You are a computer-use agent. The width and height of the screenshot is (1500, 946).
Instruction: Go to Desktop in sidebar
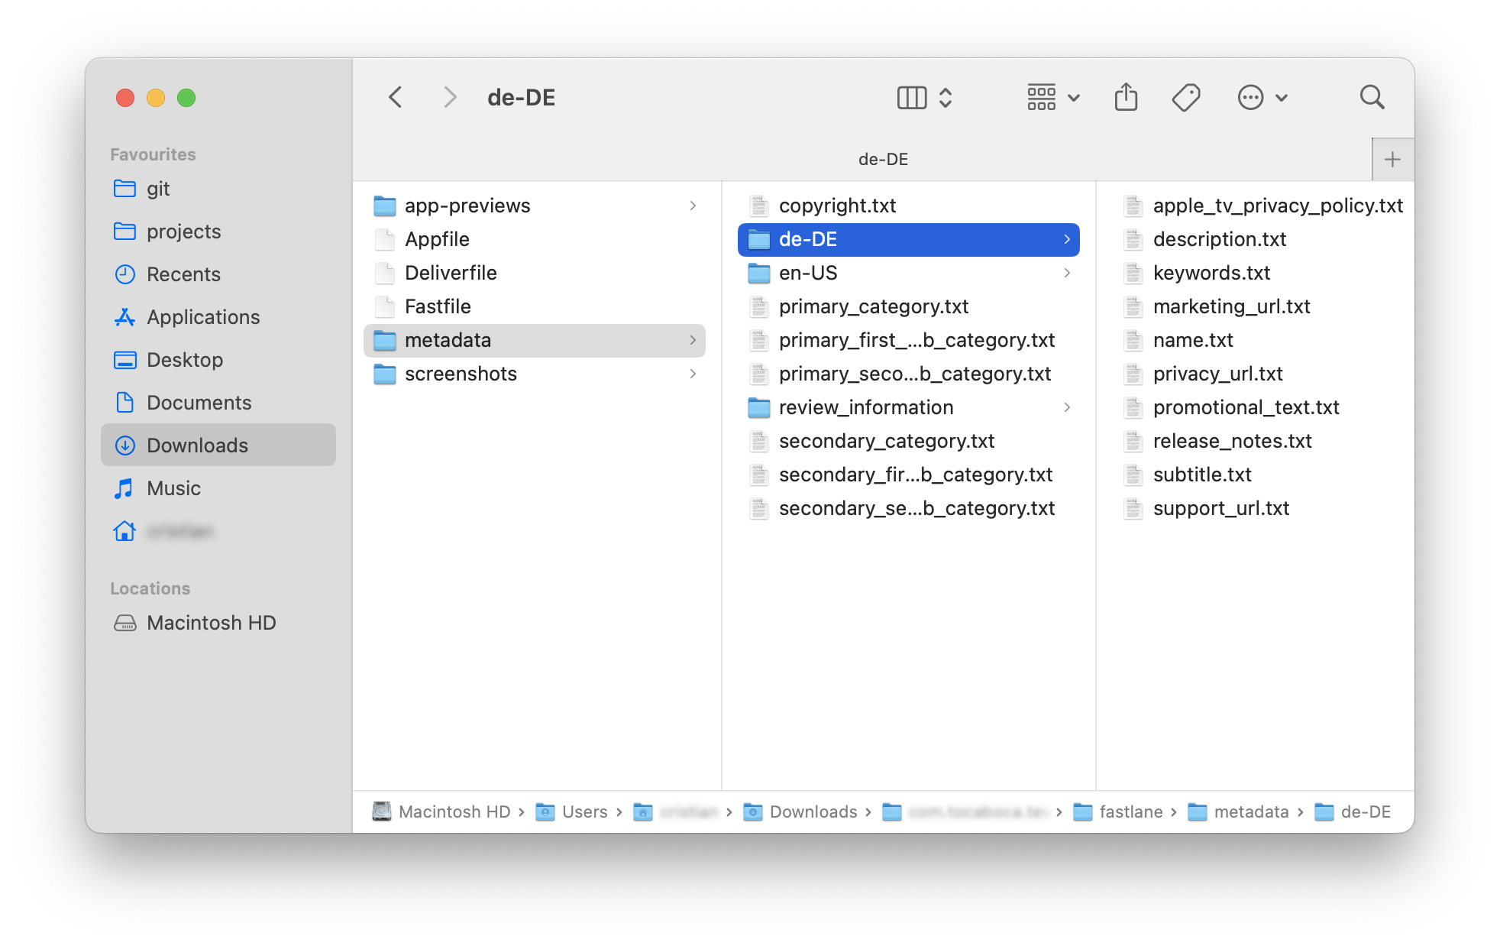pyautogui.click(x=218, y=360)
